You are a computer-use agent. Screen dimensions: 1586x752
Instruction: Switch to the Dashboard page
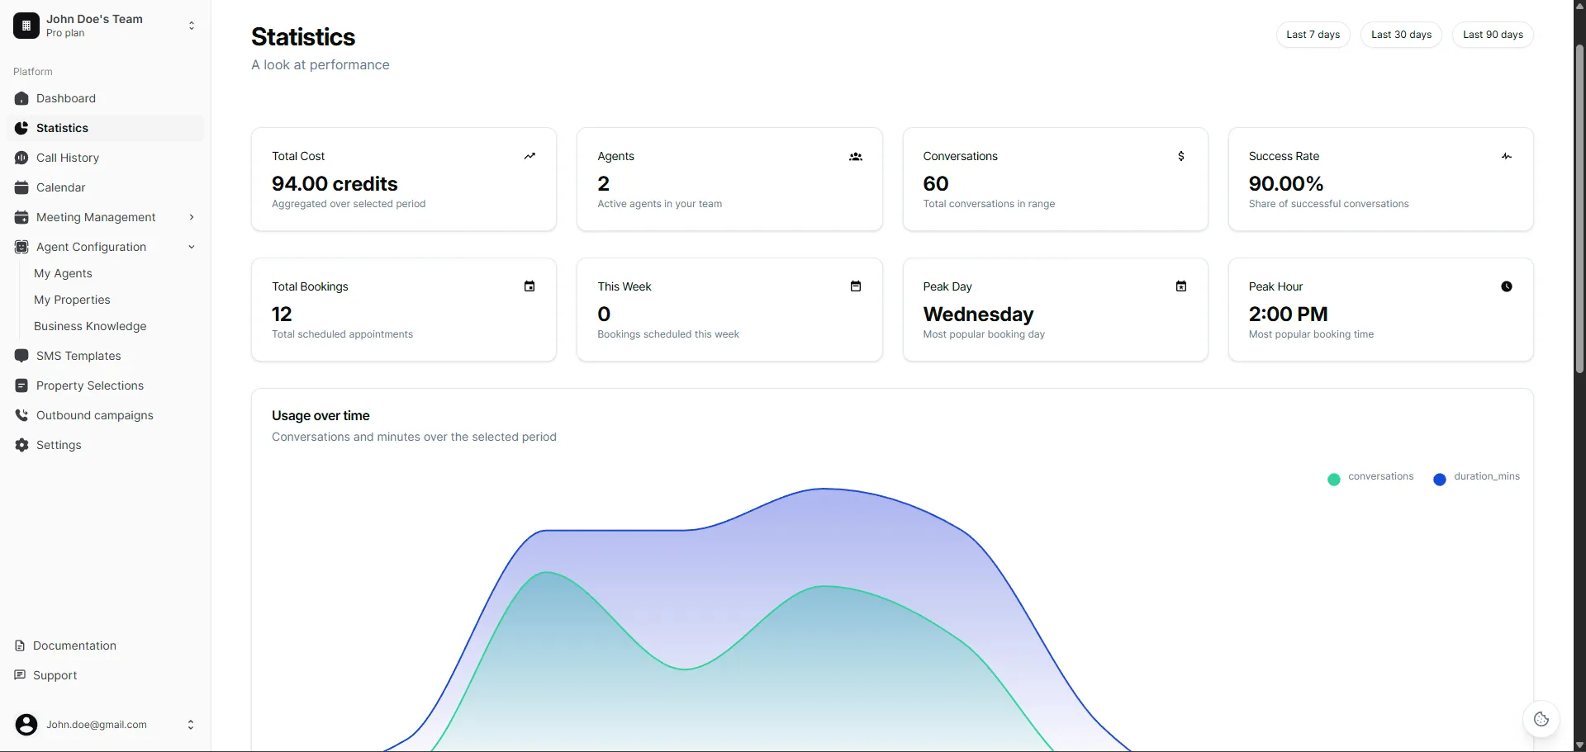(x=66, y=98)
